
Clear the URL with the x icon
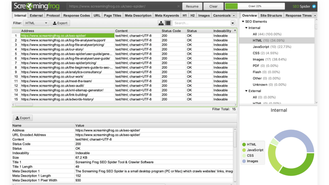[x=178, y=6]
